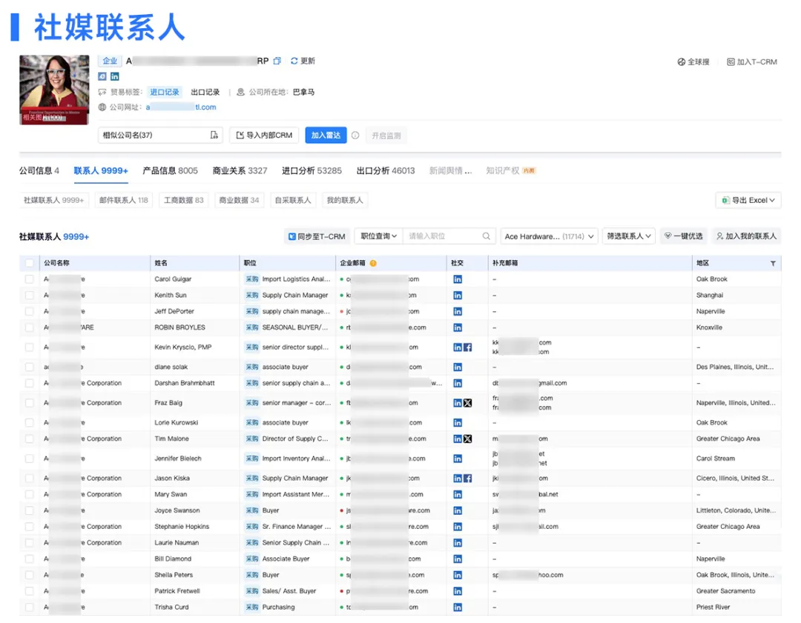801x623 pixels.
Task: Click the 全球搜 globe icon
Action: [x=681, y=61]
